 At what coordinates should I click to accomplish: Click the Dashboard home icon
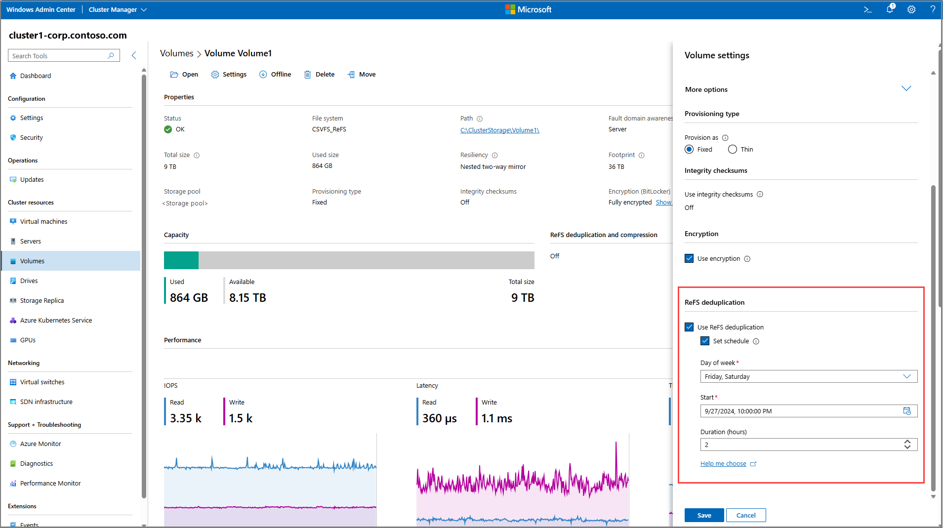[x=13, y=76]
